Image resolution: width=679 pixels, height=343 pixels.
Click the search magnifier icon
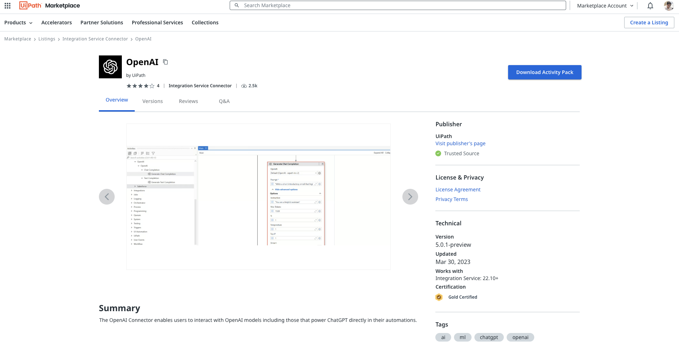point(236,5)
